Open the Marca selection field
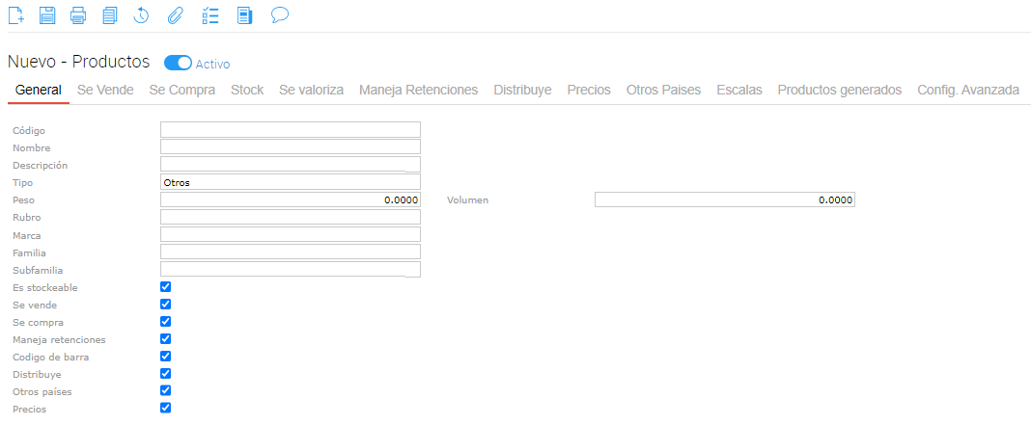Image resolution: width=1031 pixels, height=425 pixels. [x=290, y=235]
